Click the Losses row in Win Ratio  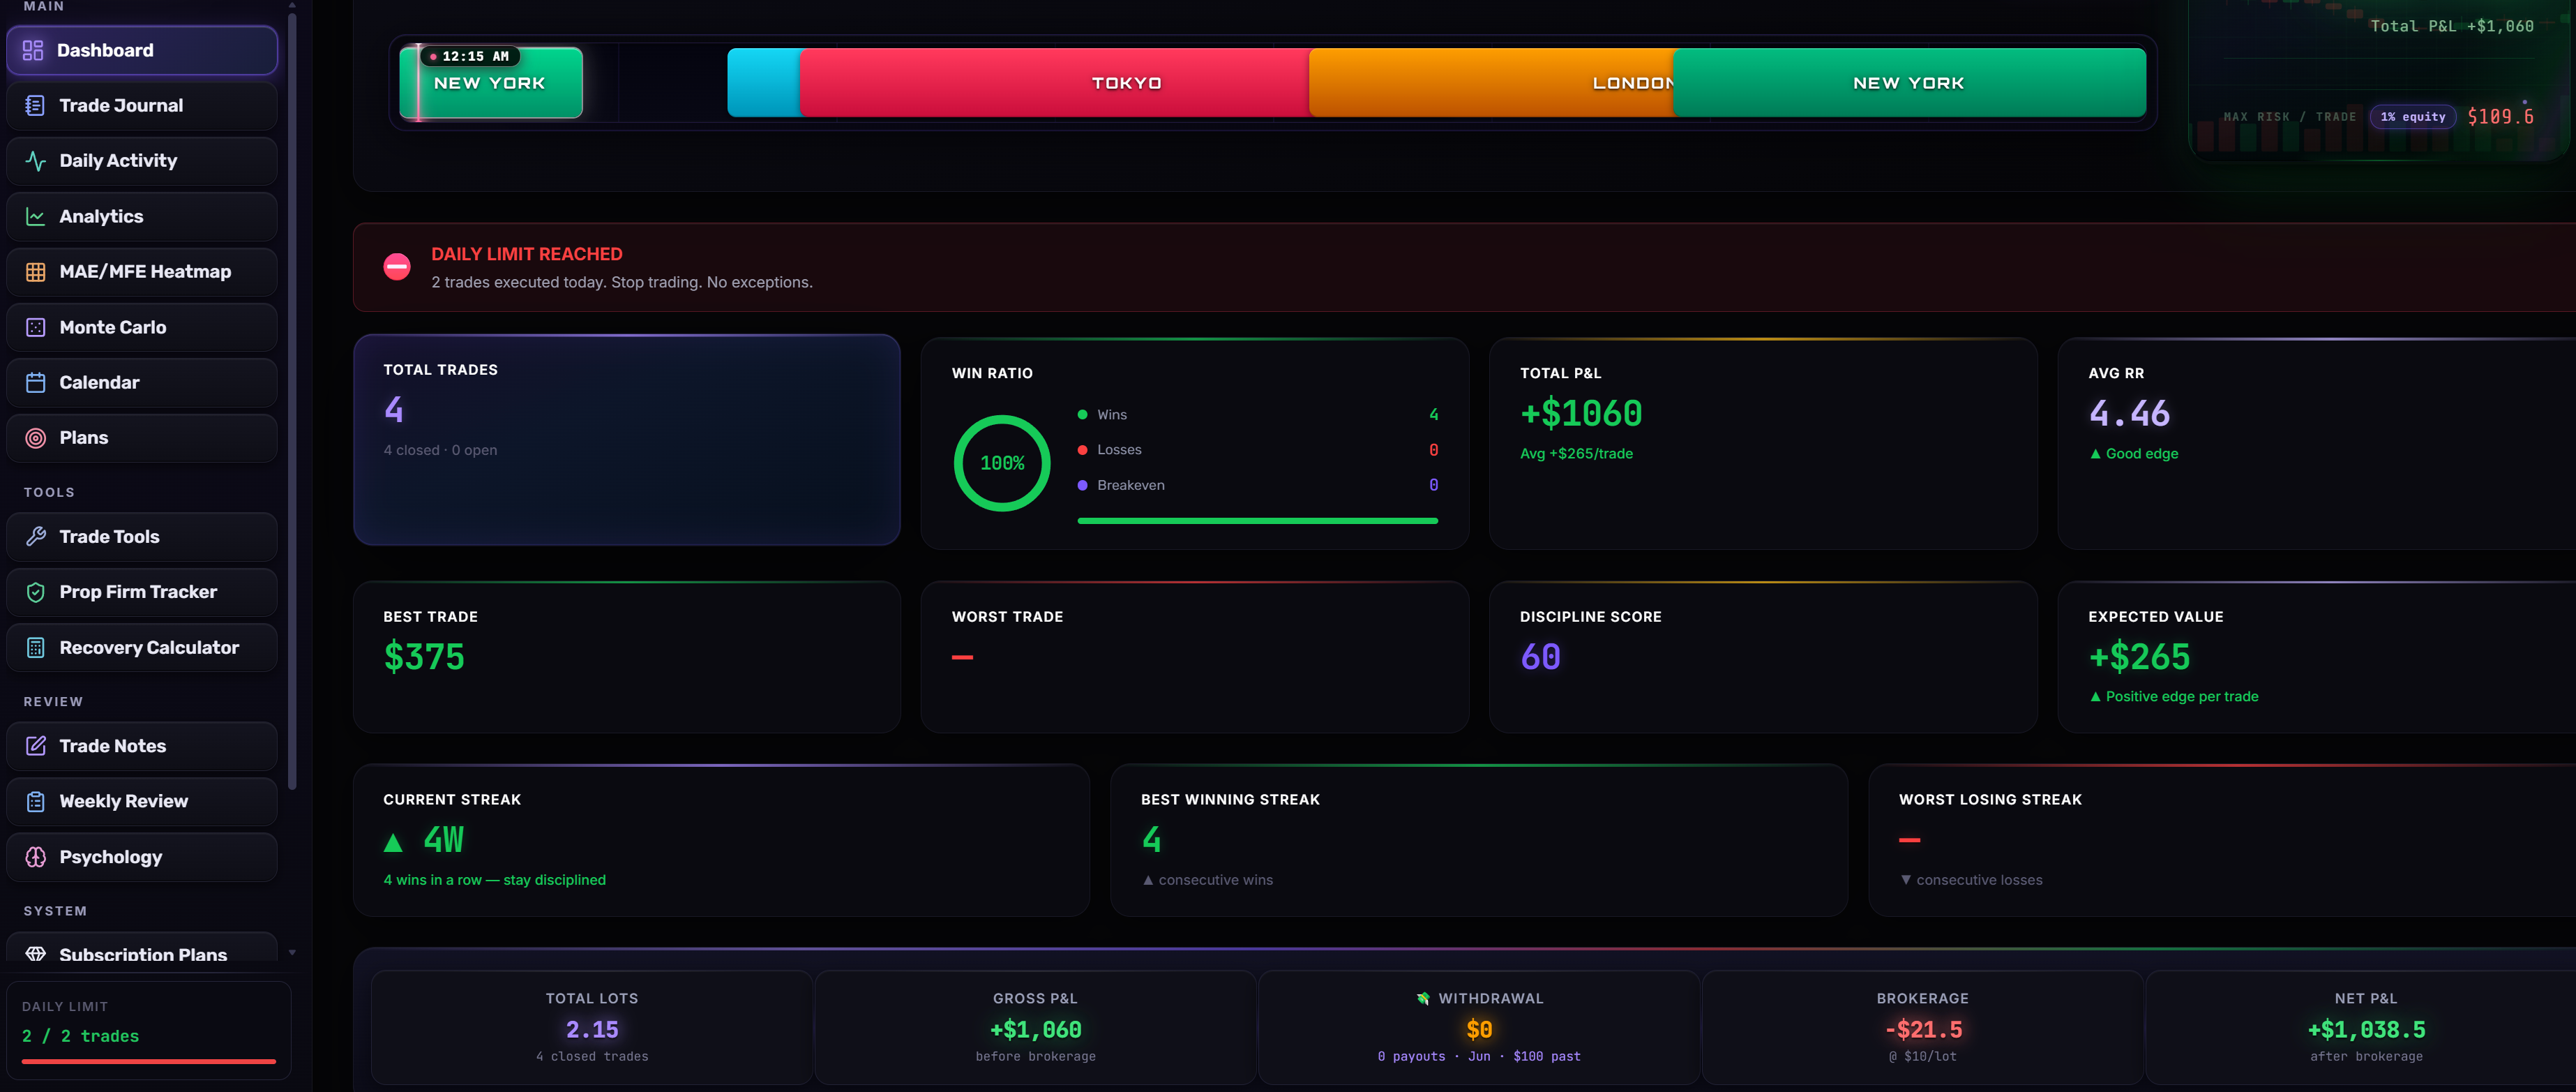(x=1257, y=450)
